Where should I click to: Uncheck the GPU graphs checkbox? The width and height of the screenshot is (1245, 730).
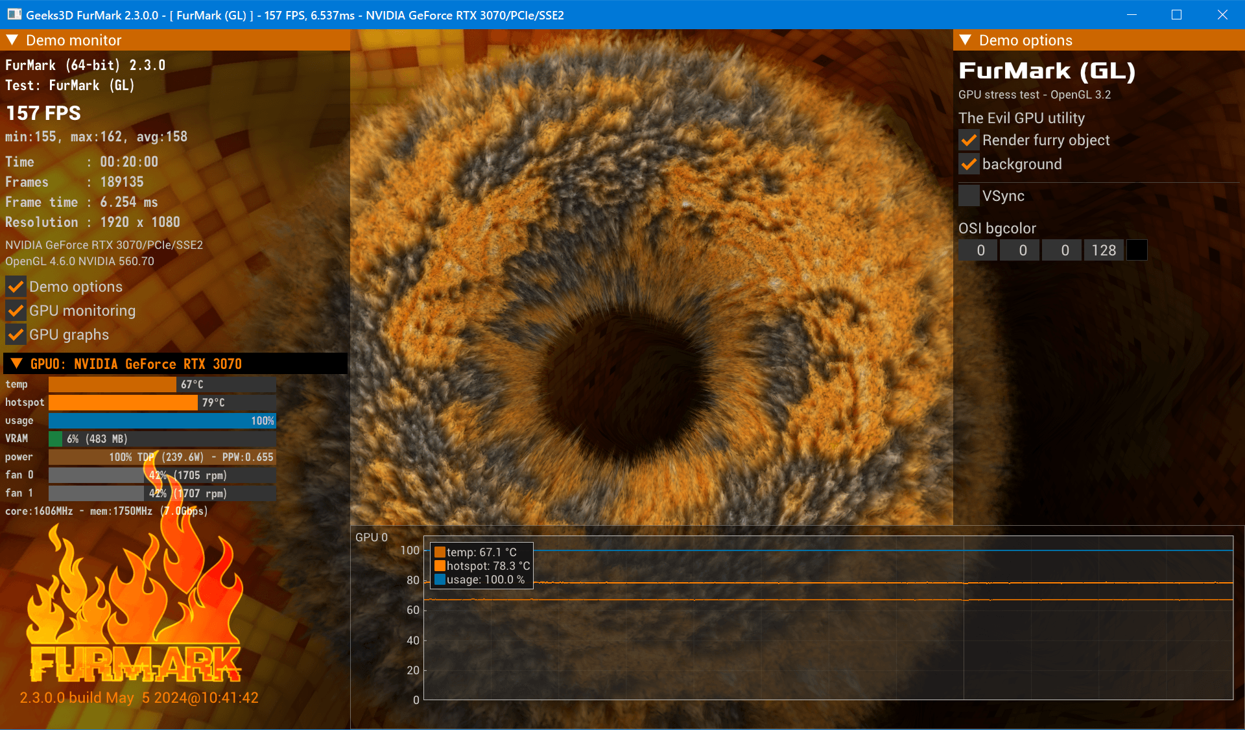pyautogui.click(x=16, y=335)
